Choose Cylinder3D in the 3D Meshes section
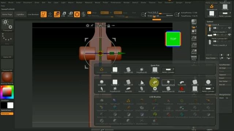Image resolution: width=234 pixels, height=131 pixels. [x=128, y=83]
